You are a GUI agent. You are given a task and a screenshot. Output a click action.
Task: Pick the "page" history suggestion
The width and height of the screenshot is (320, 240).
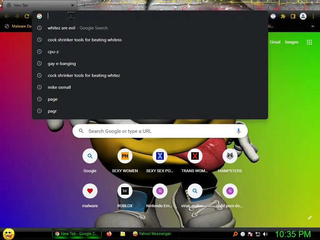pos(150,99)
